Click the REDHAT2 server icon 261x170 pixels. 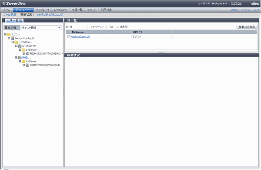[27, 54]
